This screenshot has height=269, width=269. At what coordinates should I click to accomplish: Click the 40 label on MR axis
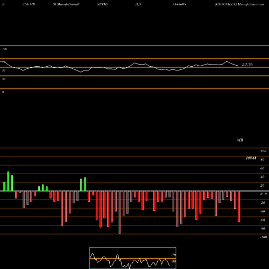(x=262, y=177)
